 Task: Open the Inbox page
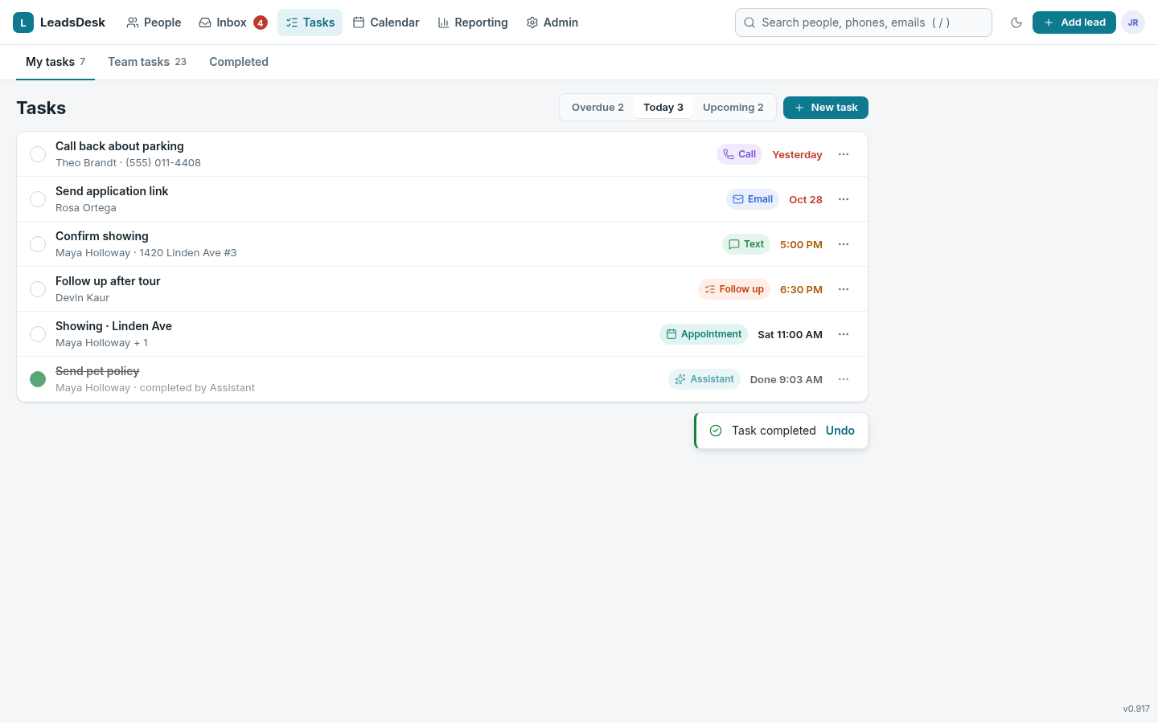pos(232,22)
